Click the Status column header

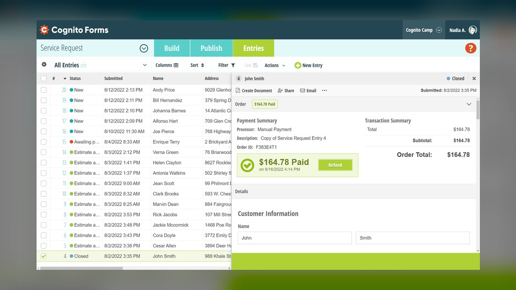point(75,79)
